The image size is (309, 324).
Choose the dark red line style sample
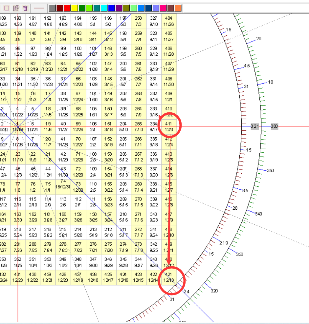[39, 8]
